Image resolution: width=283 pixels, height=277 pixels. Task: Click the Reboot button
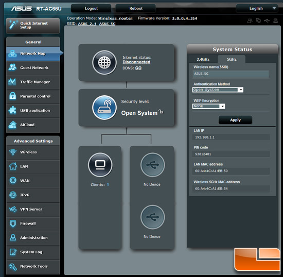136,8
